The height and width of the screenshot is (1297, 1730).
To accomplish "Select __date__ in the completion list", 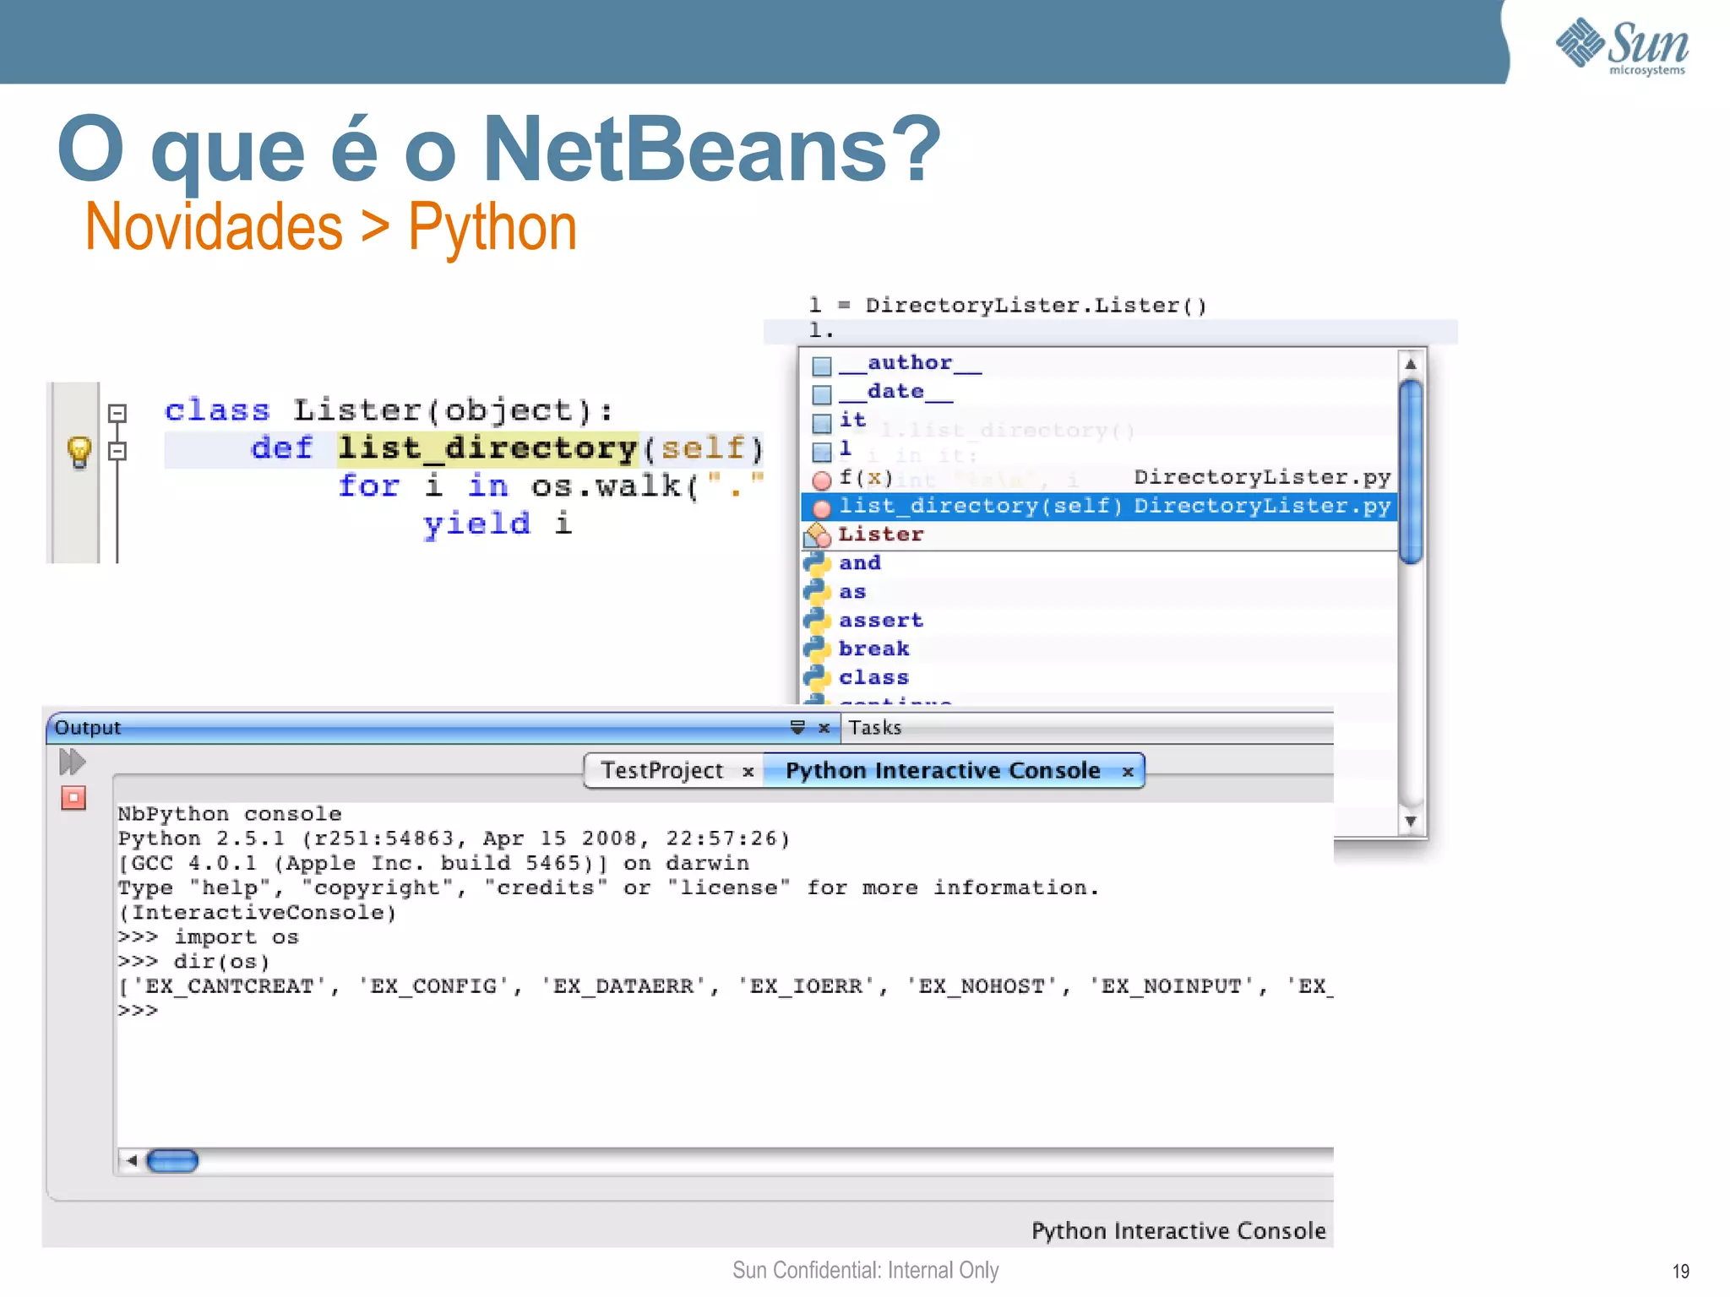I will (1098, 392).
